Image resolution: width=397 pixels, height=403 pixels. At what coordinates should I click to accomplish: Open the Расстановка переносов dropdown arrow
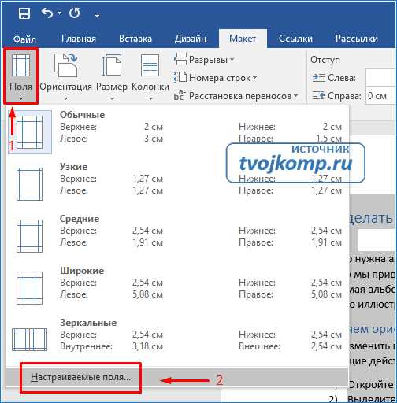click(296, 96)
